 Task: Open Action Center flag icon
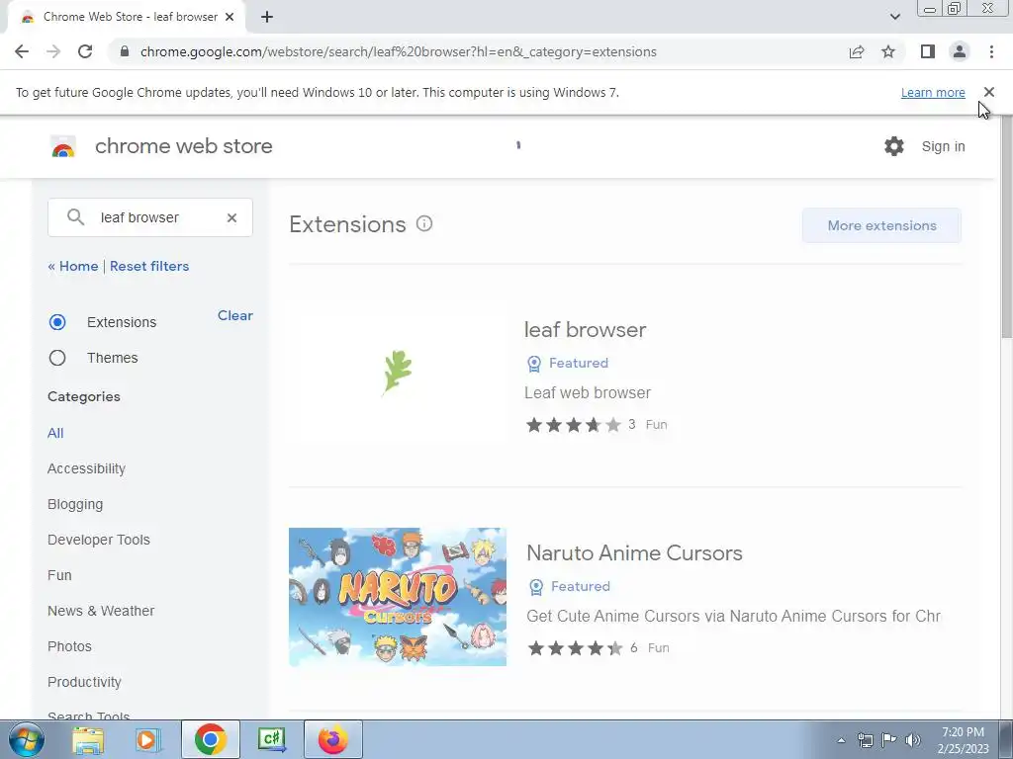889,740
